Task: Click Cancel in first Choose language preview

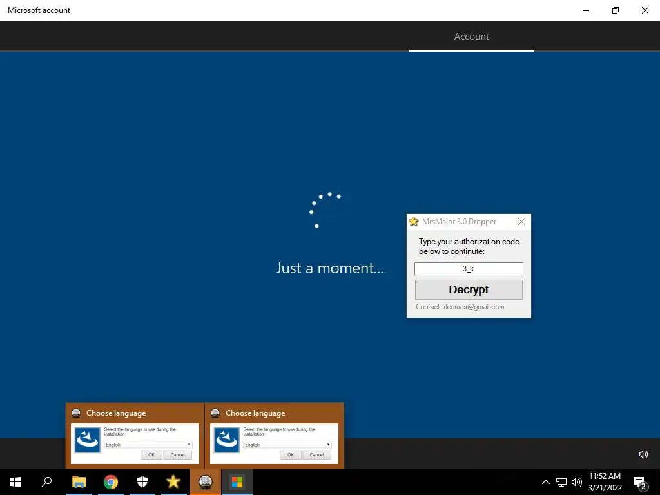Action: point(178,454)
